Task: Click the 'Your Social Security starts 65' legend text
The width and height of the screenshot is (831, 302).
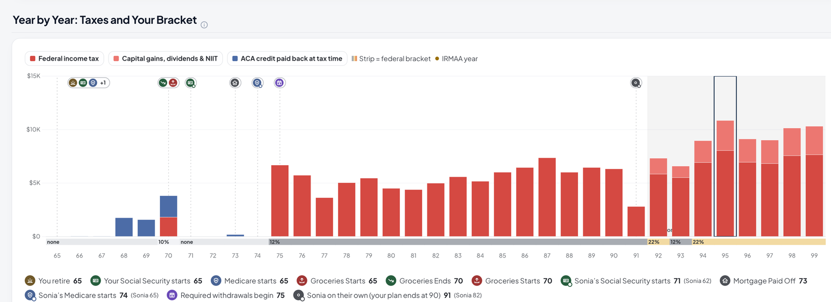Action: click(153, 281)
